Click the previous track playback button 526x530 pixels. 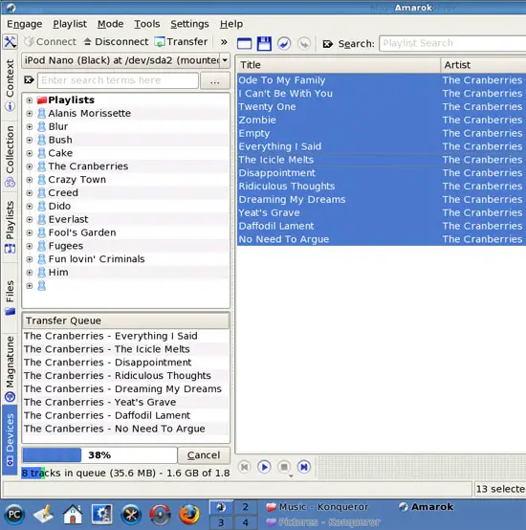(244, 467)
